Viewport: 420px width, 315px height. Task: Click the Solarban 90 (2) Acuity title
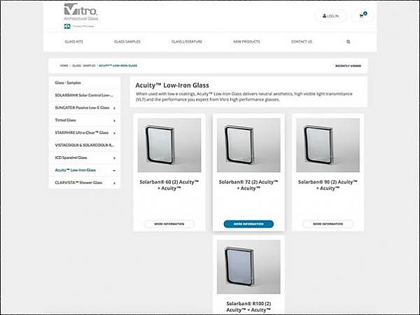coord(328,185)
